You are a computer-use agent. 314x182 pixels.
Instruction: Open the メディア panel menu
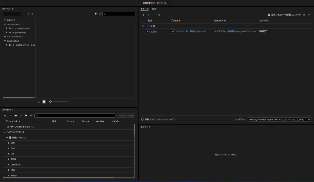tap(12, 9)
